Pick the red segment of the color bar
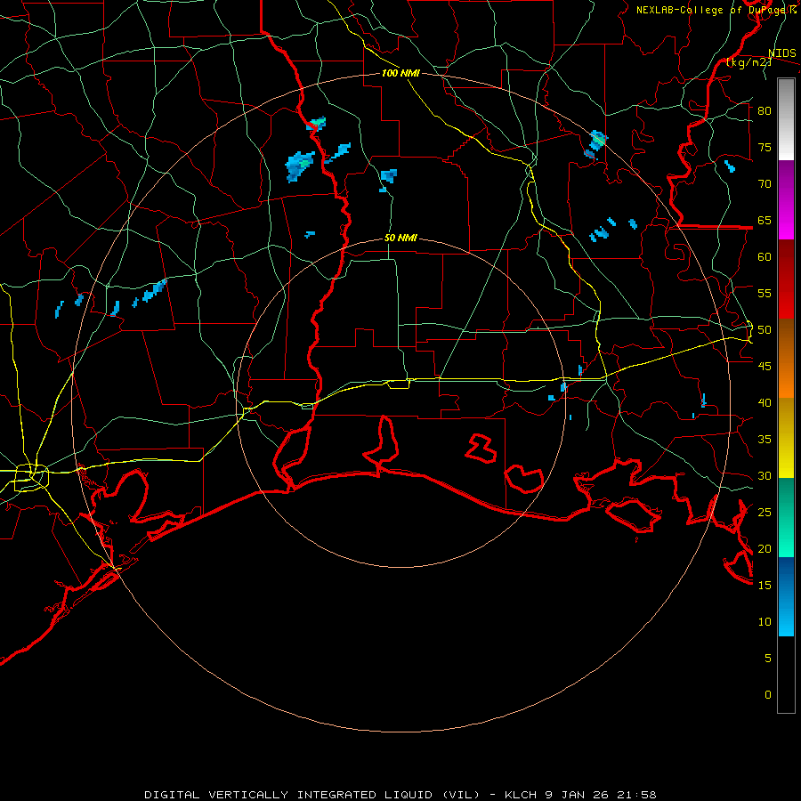Image resolution: width=801 pixels, height=801 pixels. 786,279
